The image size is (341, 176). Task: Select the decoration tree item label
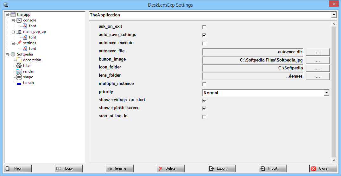click(32, 60)
